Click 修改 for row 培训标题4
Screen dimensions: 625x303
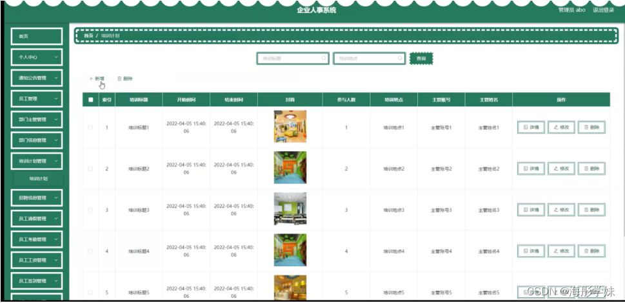click(x=561, y=251)
